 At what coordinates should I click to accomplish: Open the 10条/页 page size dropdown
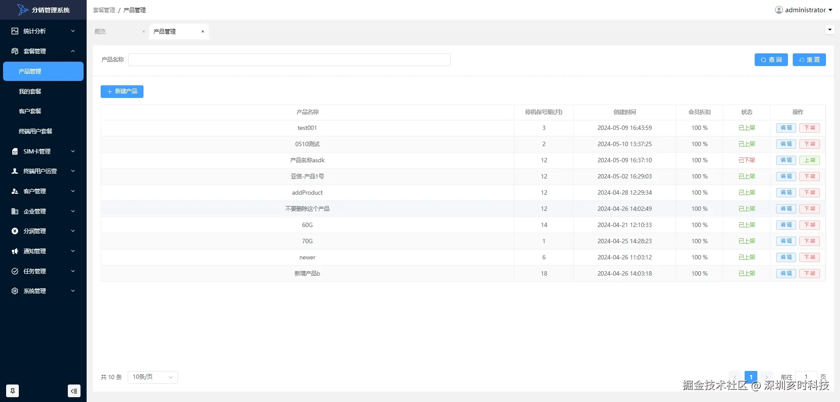pyautogui.click(x=153, y=377)
